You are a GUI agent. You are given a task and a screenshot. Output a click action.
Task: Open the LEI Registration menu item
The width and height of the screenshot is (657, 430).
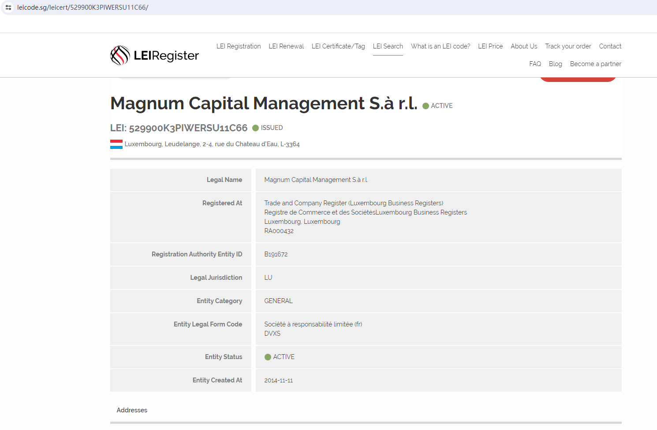pos(239,46)
